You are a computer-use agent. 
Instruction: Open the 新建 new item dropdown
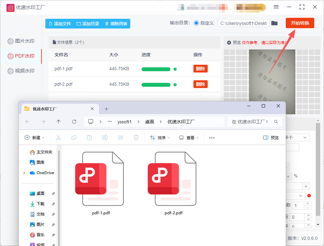point(34,138)
